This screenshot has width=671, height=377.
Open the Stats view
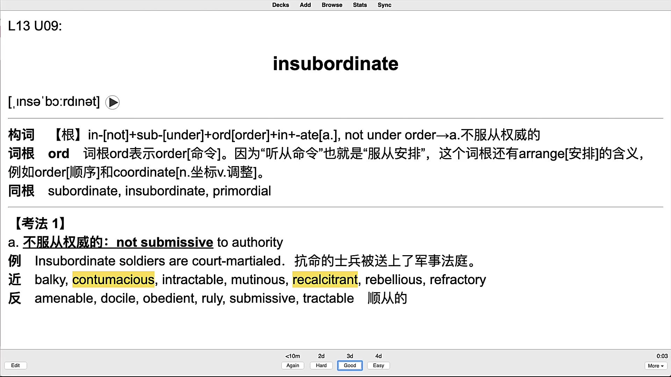[360, 5]
